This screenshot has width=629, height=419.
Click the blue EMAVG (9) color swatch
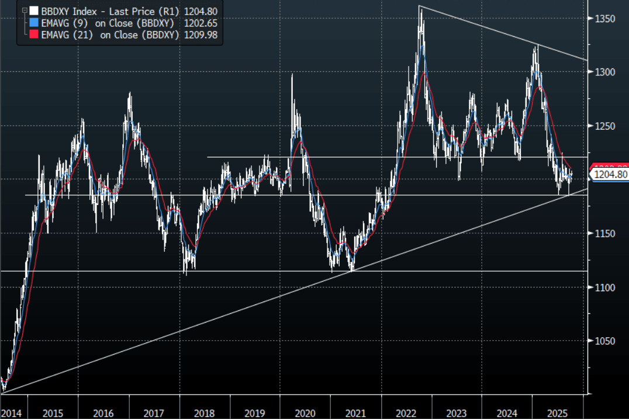click(x=34, y=22)
